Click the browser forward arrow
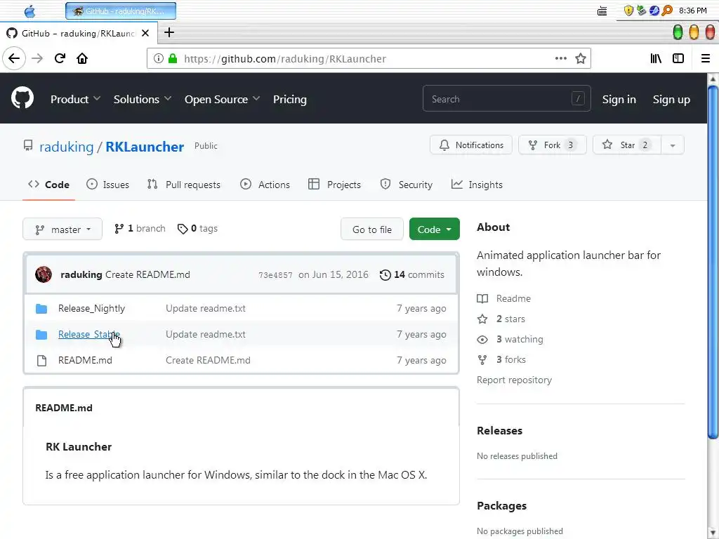This screenshot has width=719, height=539. point(37,58)
